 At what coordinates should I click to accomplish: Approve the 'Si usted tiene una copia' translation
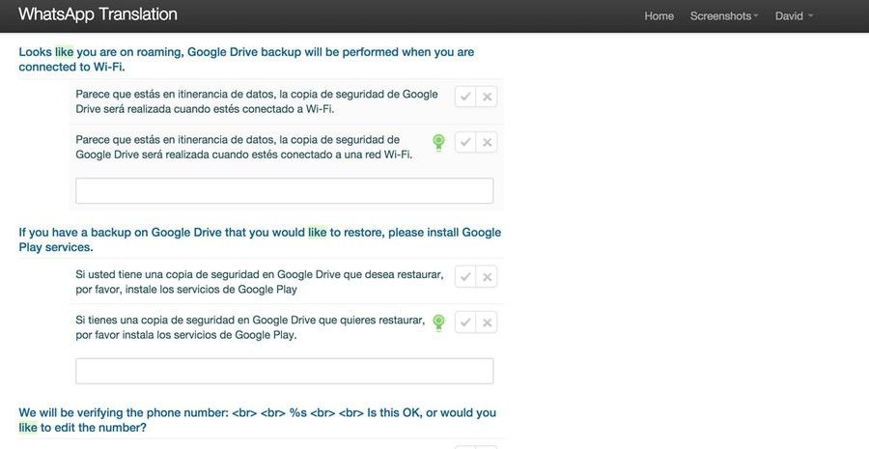click(465, 276)
